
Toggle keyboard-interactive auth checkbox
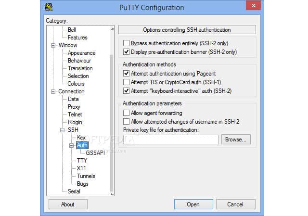(x=126, y=91)
